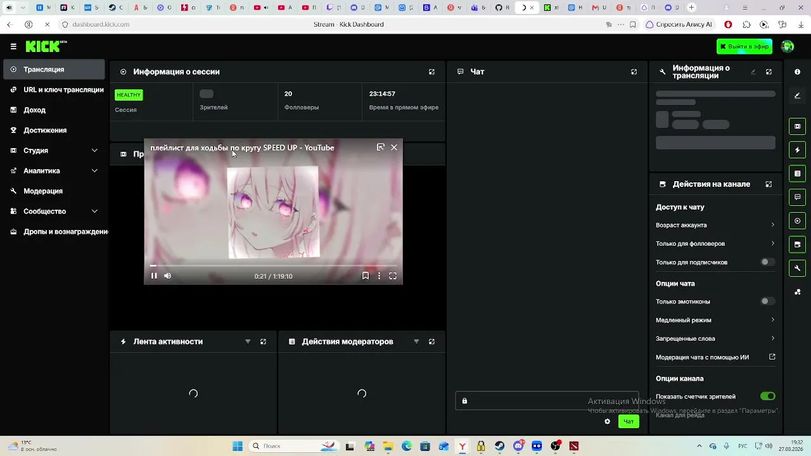The height and width of the screenshot is (456, 811).
Task: Click the chat message input field
Action: [x=547, y=401]
